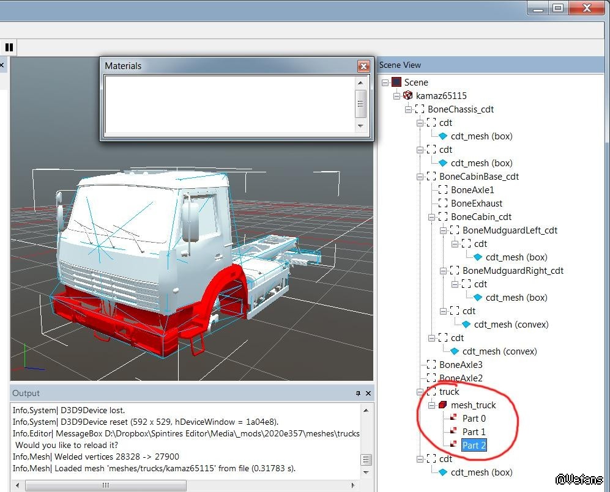
Task: Collapse the BoneCabinBase_cdt tree node
Action: coord(420,177)
